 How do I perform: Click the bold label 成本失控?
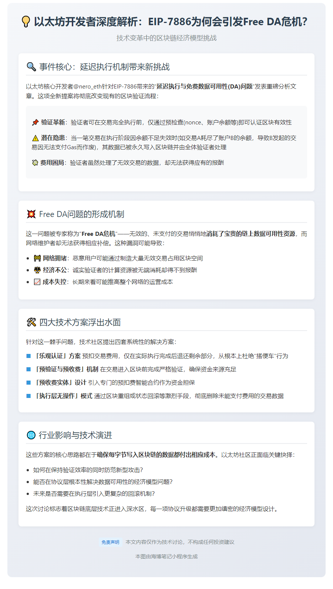coord(54,282)
